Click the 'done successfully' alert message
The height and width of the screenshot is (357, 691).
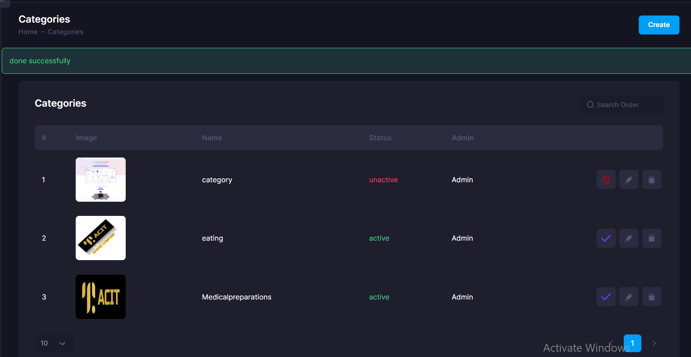(x=40, y=61)
